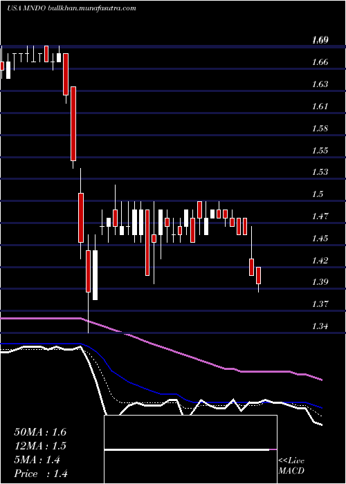Click the 1.66 price axis label

point(320,62)
